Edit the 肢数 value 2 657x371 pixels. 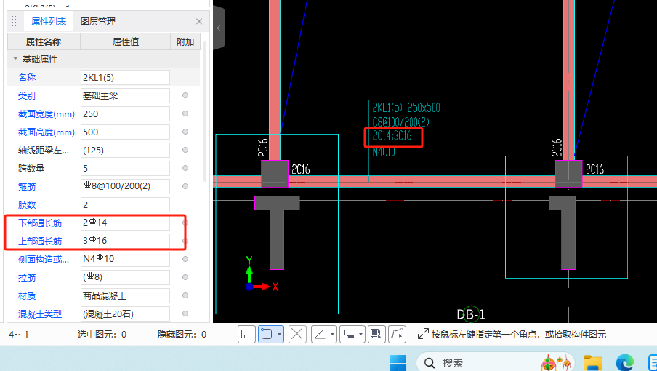click(x=125, y=204)
